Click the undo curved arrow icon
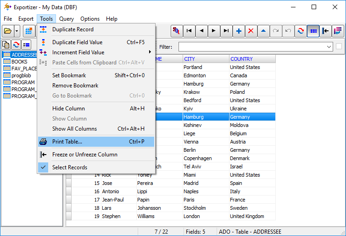346x236 pixels. 288,31
